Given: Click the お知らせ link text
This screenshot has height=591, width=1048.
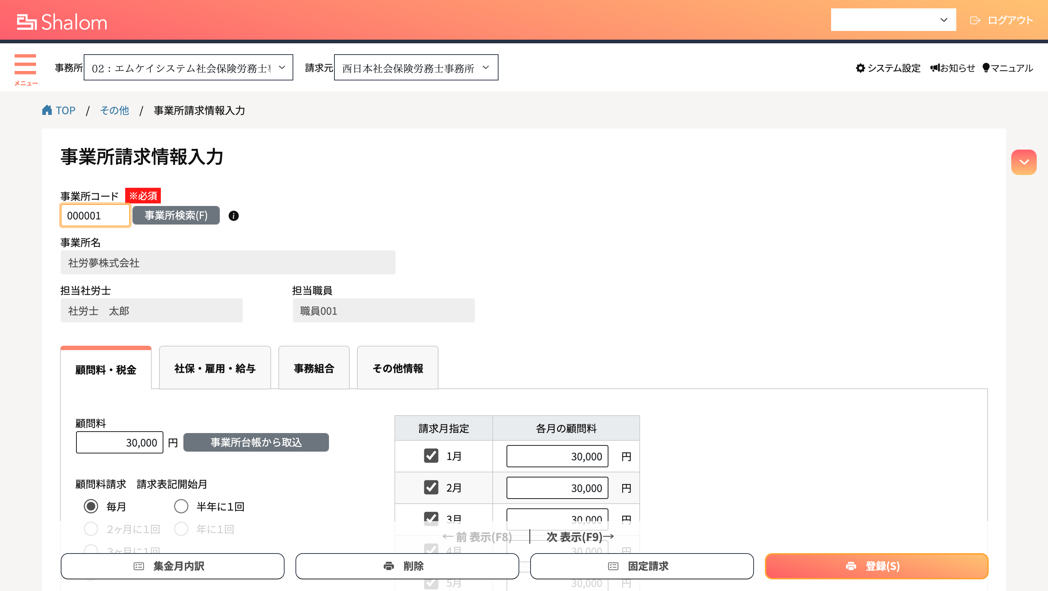Looking at the screenshot, I should 958,68.
